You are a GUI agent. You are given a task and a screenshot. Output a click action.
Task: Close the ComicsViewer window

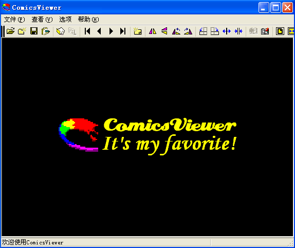pyautogui.click(x=287, y=8)
